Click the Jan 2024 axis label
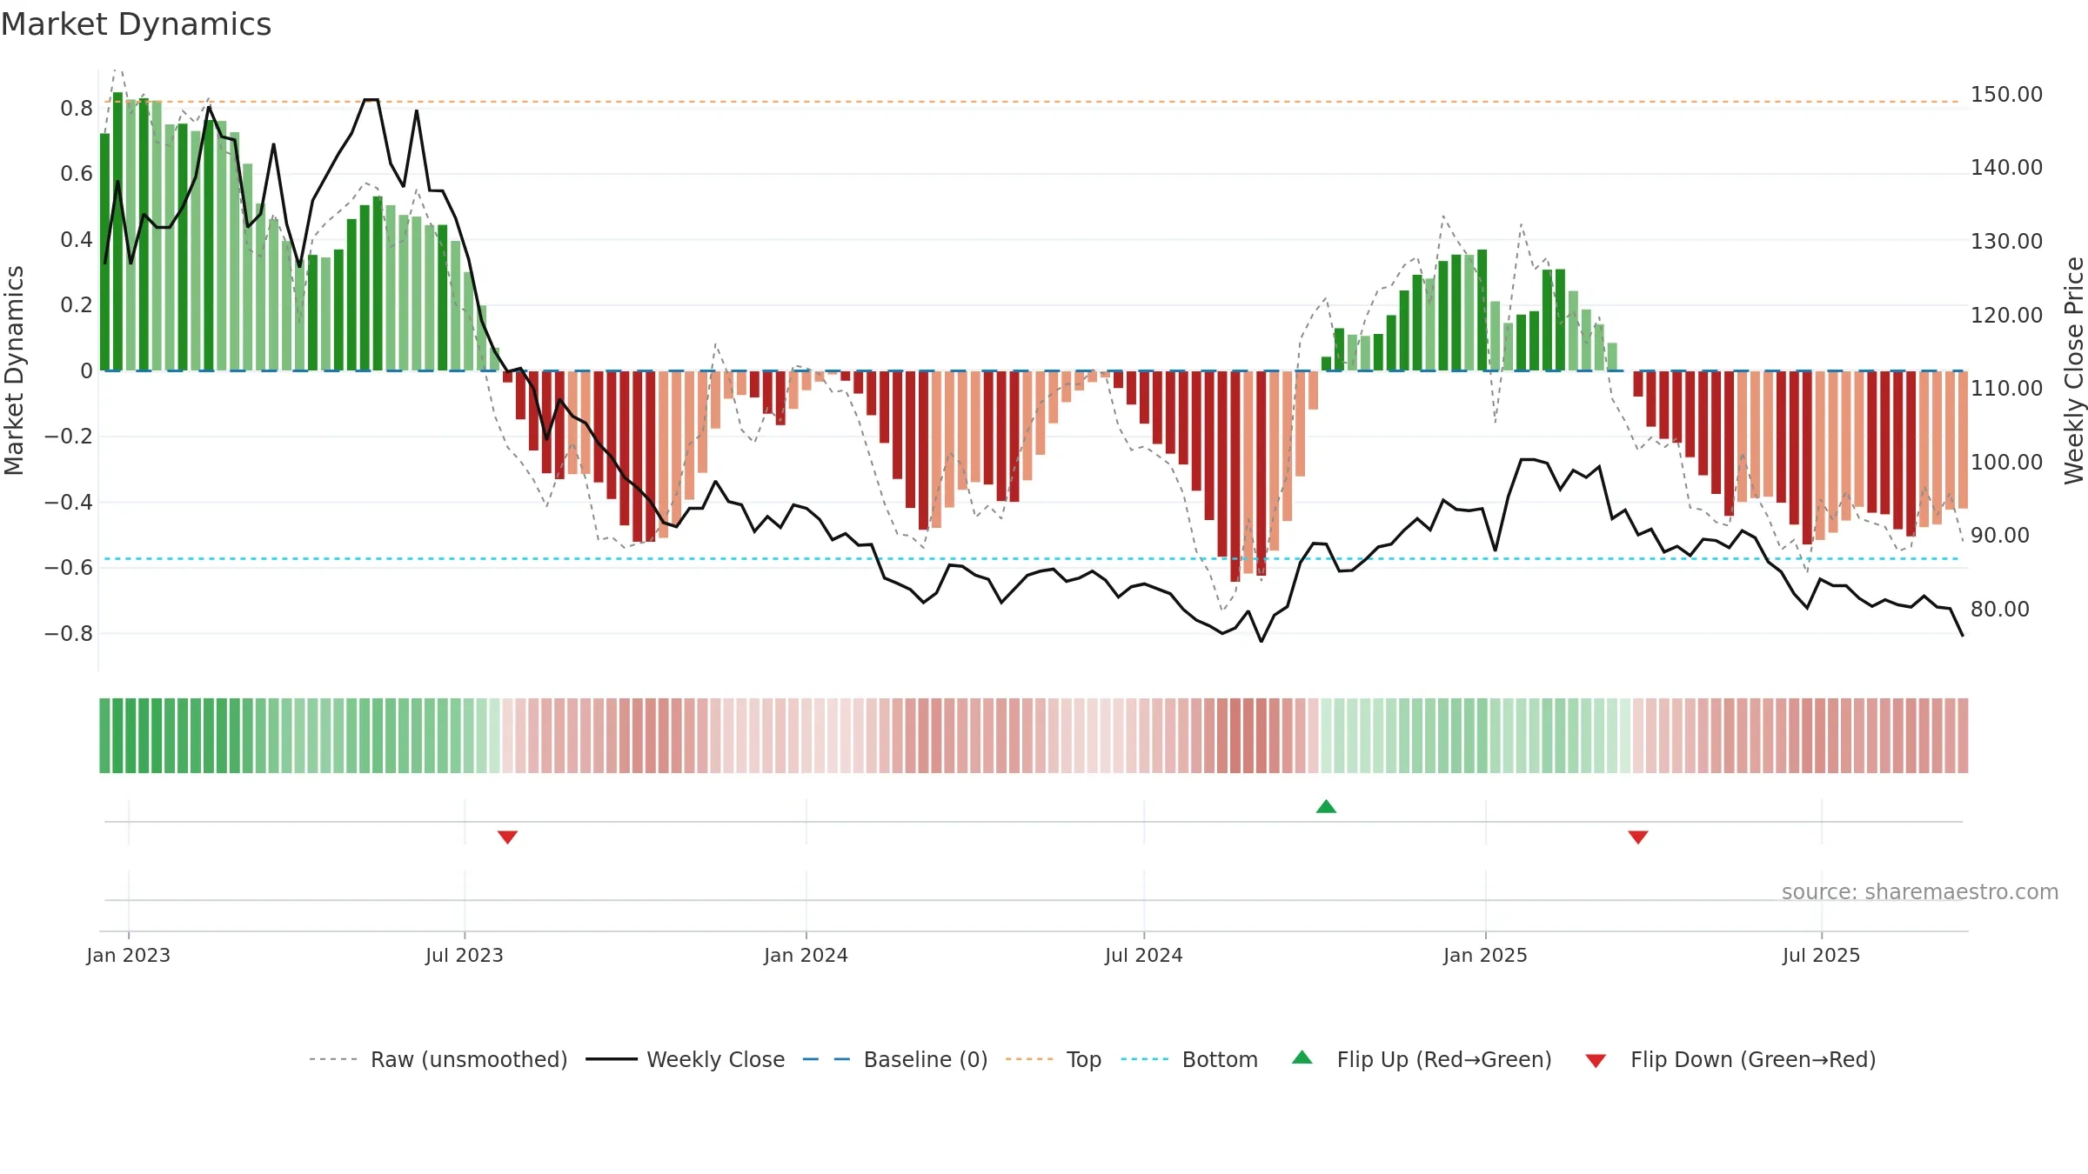This screenshot has height=1174, width=2088. (x=806, y=955)
